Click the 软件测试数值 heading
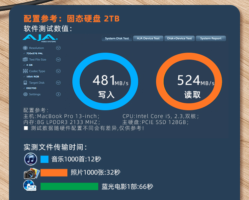Viewport: 249px width, 200px height. click(x=48, y=29)
